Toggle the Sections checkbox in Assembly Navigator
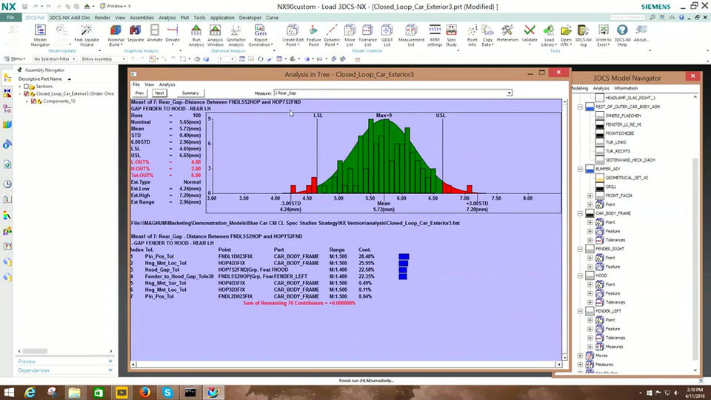Viewport: 711px width, 400px height. click(27, 86)
